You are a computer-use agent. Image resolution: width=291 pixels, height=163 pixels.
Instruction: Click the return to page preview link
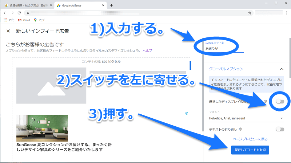[x=250, y=139]
